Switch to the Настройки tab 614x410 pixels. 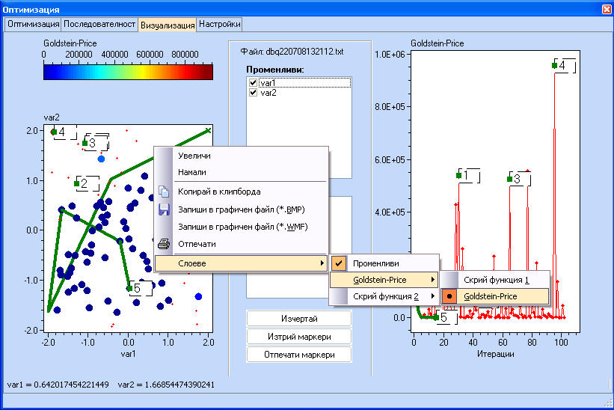point(221,24)
